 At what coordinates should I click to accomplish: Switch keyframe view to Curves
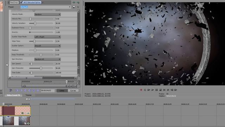[x=73, y=91]
